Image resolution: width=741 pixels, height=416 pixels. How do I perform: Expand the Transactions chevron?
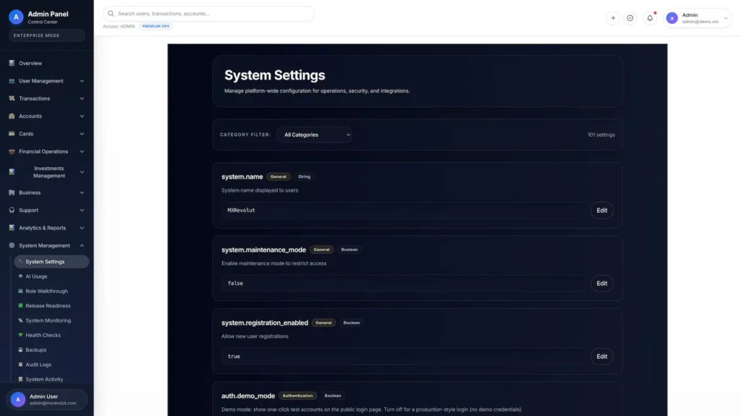click(x=82, y=98)
